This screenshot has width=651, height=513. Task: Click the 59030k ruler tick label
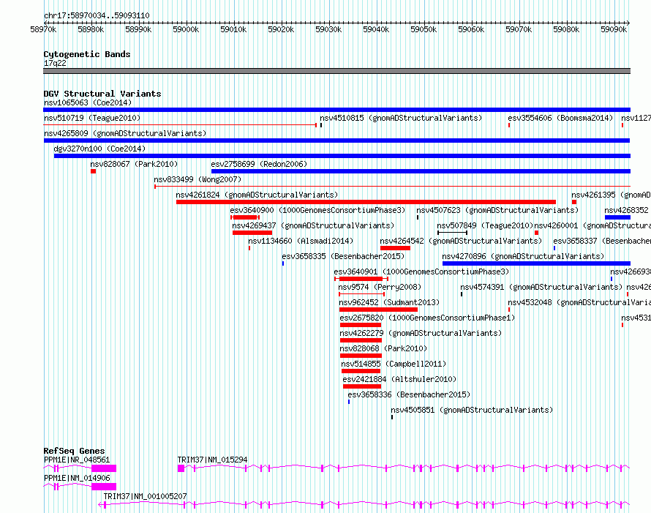click(x=328, y=29)
